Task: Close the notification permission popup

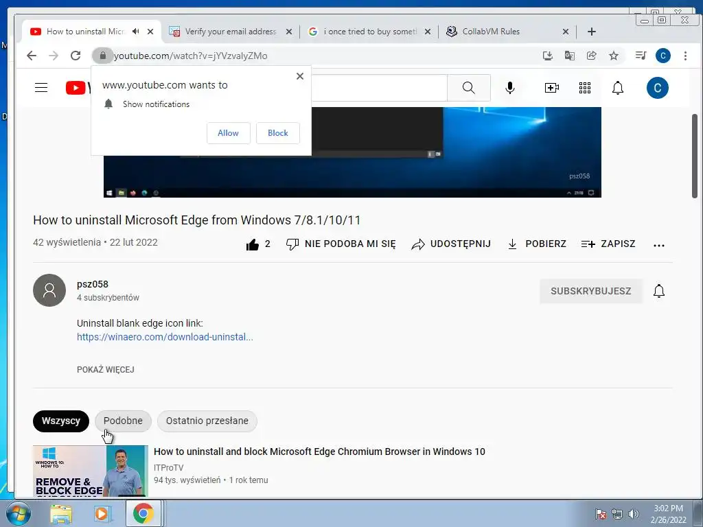Action: (300, 76)
